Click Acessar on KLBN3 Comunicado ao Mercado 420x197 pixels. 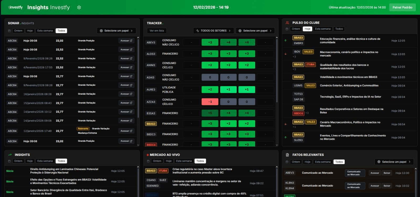pyautogui.click(x=375, y=186)
